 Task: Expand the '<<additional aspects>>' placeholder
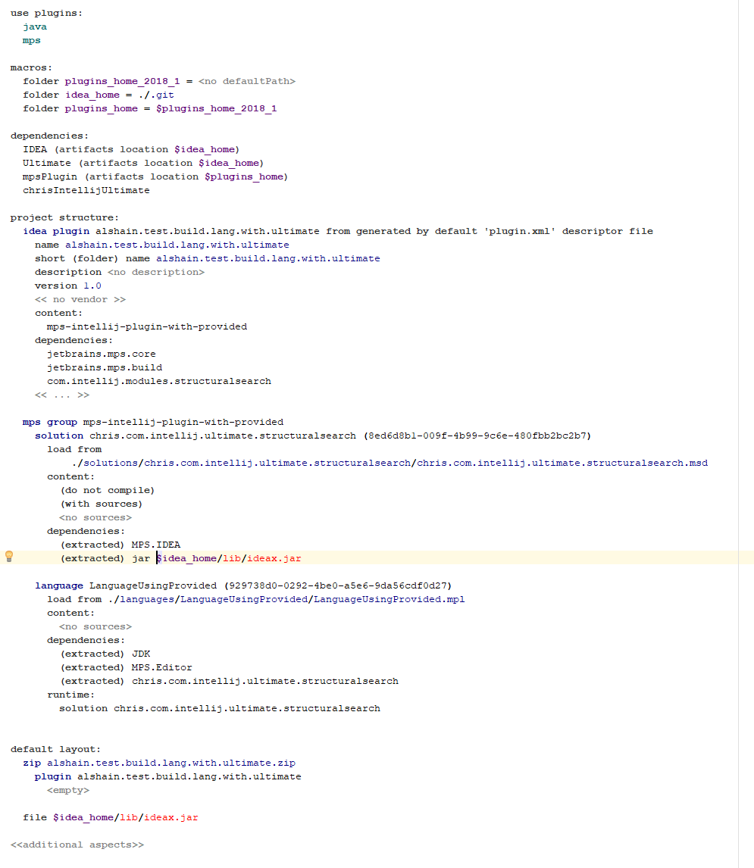click(77, 845)
